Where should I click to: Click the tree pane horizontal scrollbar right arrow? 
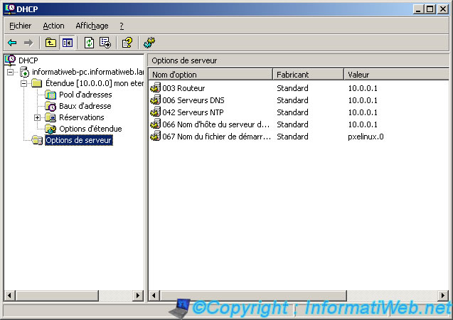coord(139,295)
